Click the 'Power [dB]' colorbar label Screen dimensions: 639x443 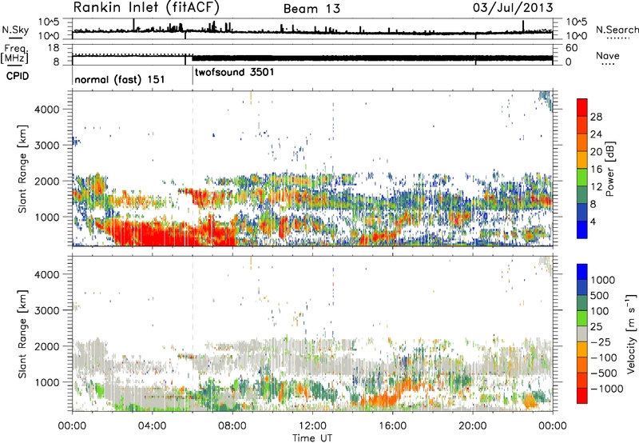609,169
